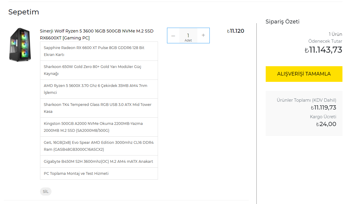Click the Sepetim page heading

(23, 12)
